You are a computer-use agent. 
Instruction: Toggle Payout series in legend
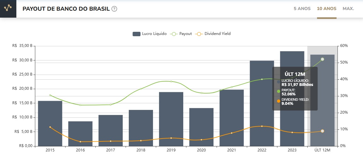pos(181,34)
